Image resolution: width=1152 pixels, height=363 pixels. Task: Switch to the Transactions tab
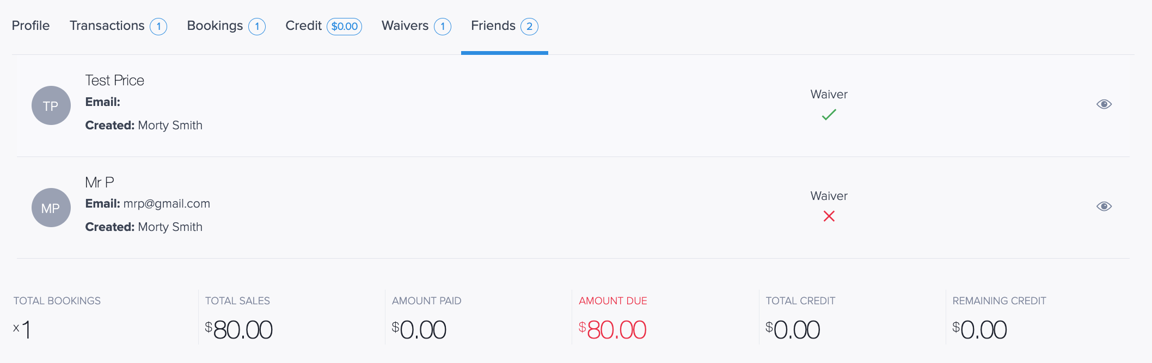click(107, 26)
